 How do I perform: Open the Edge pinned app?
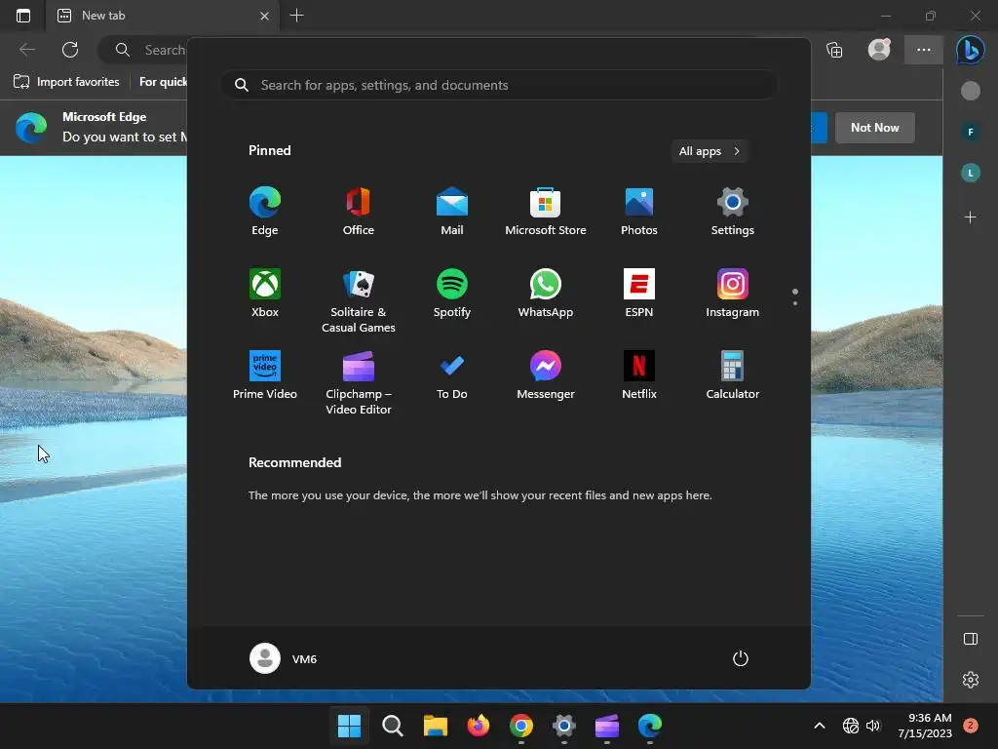click(265, 212)
